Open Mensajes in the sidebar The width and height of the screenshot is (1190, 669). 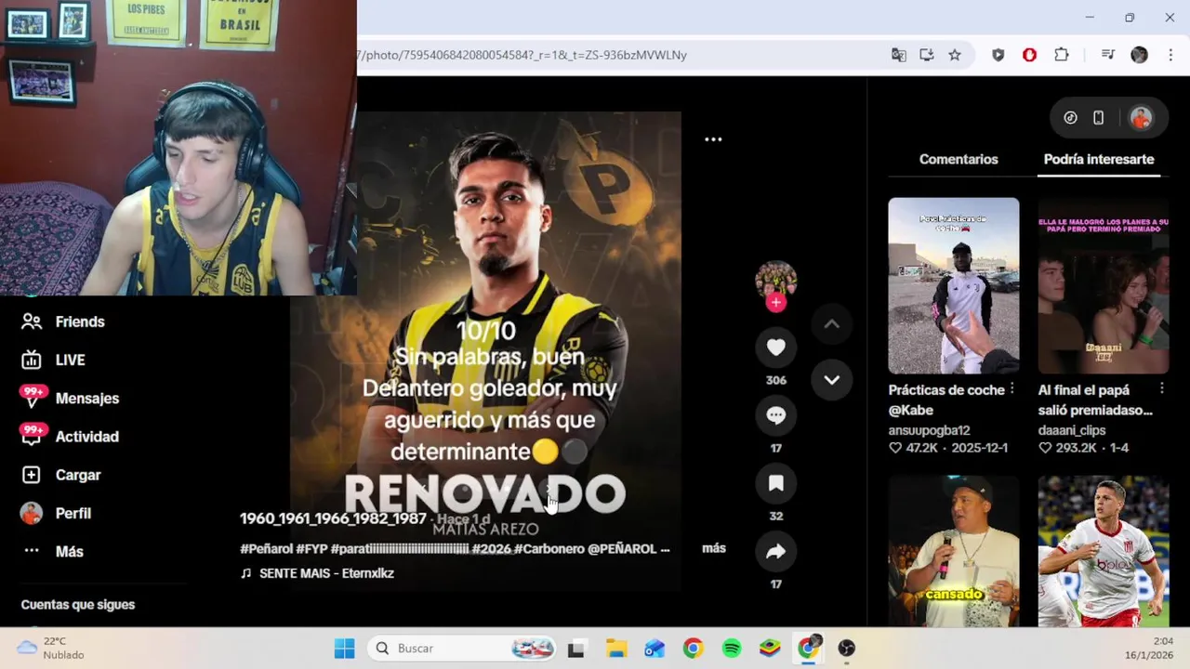point(70,398)
